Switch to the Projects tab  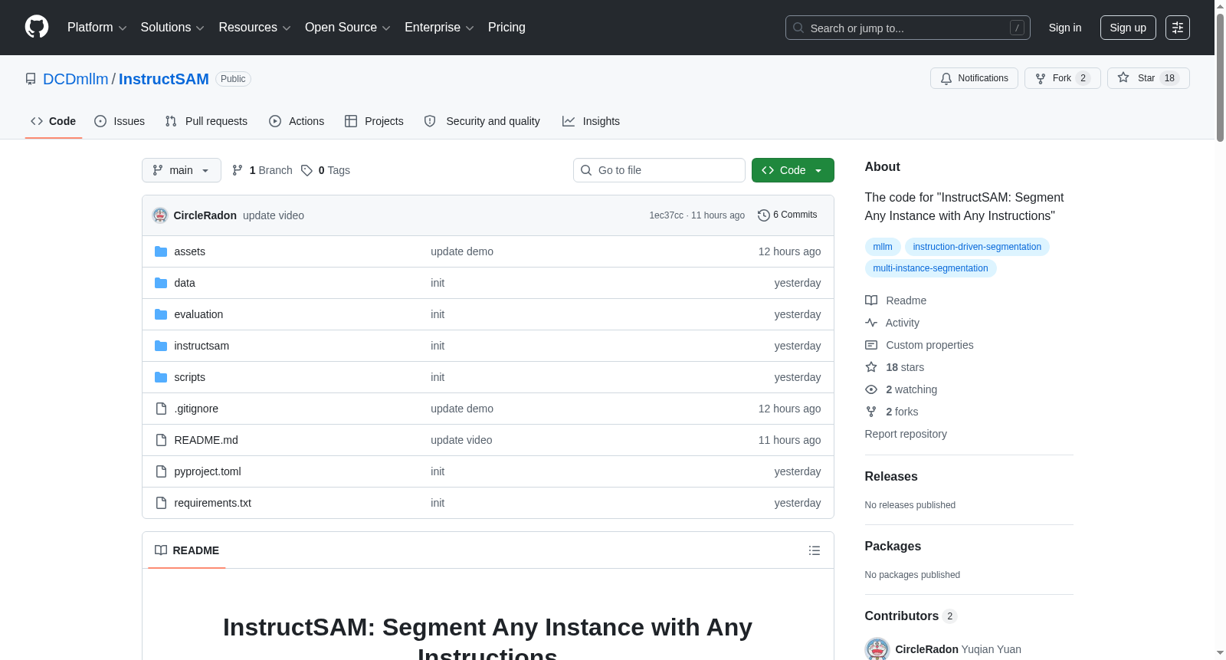pyautogui.click(x=374, y=121)
